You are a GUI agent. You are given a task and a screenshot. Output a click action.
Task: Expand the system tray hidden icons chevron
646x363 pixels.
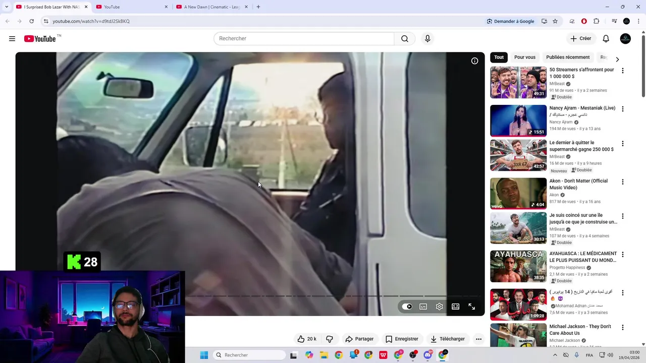555,355
